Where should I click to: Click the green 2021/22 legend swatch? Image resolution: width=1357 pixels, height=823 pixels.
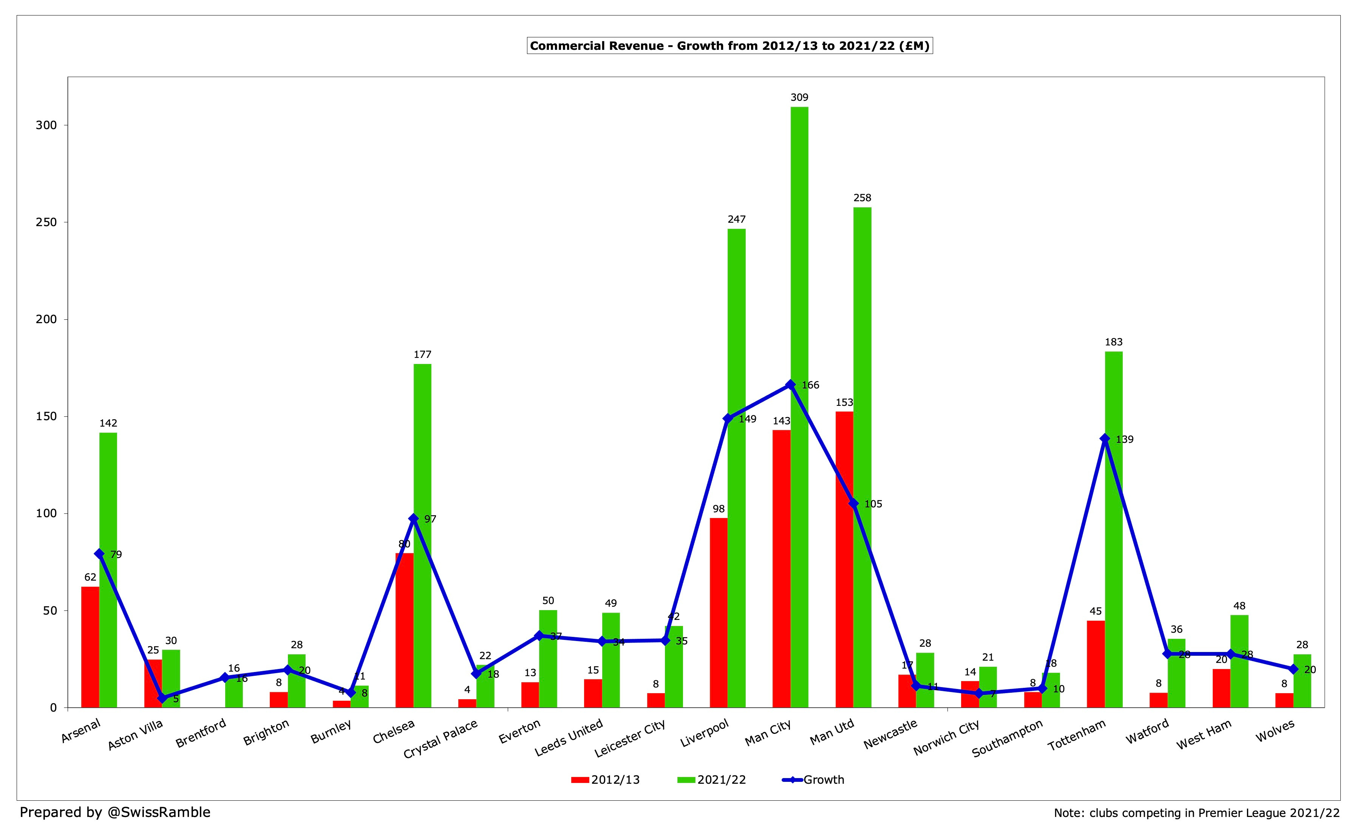coord(687,780)
